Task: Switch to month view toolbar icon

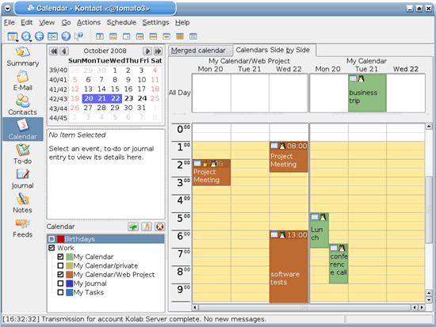Action: [x=180, y=36]
